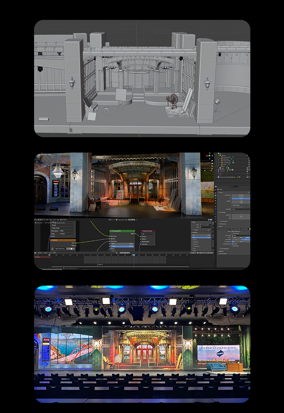Adjust the resolution percentage slider
The width and height of the screenshot is (284, 413).
point(241,199)
